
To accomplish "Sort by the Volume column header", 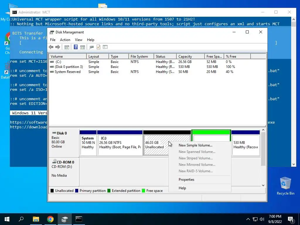I will click(x=68, y=57).
